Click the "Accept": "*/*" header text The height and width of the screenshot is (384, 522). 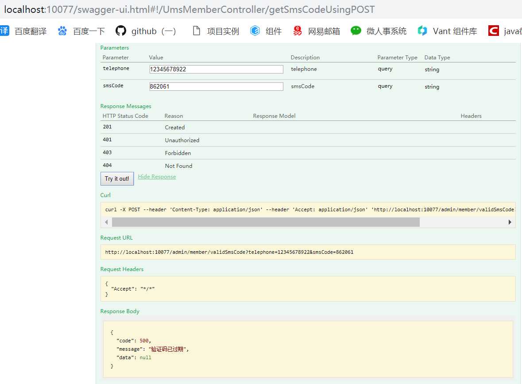click(133, 289)
